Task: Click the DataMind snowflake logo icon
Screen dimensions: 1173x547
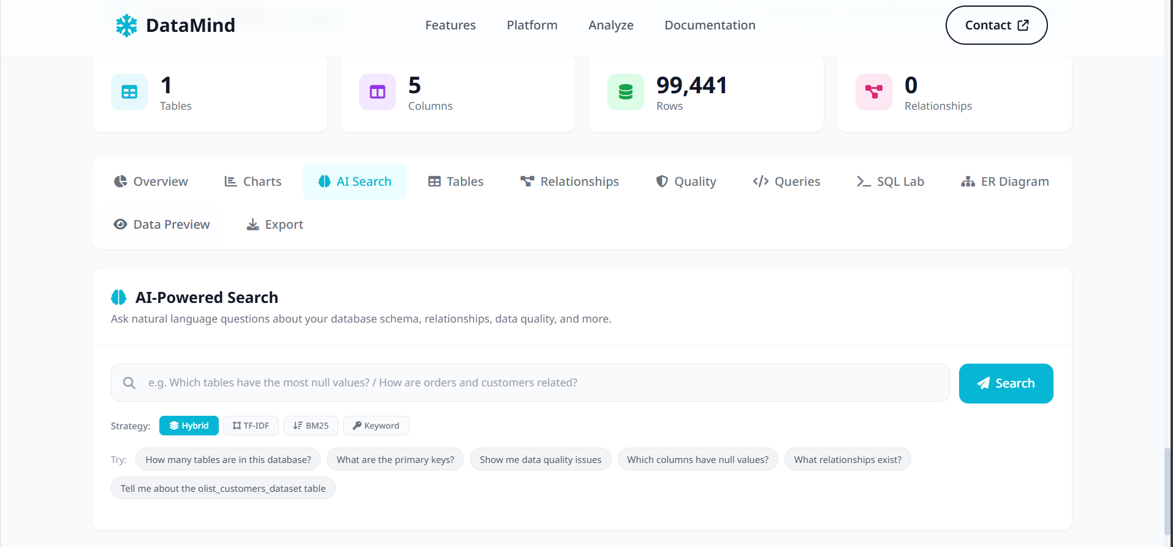Action: (x=126, y=25)
